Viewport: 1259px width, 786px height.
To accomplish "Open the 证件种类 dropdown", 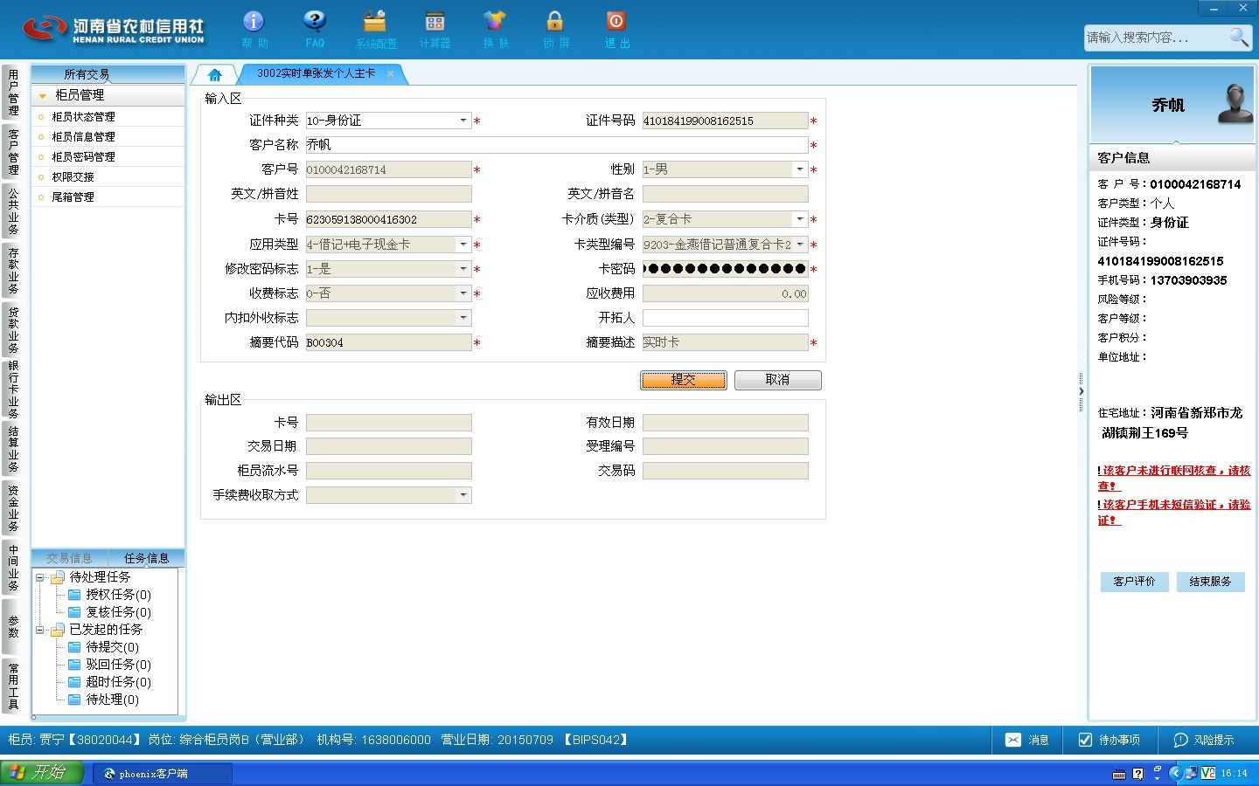I will point(463,121).
